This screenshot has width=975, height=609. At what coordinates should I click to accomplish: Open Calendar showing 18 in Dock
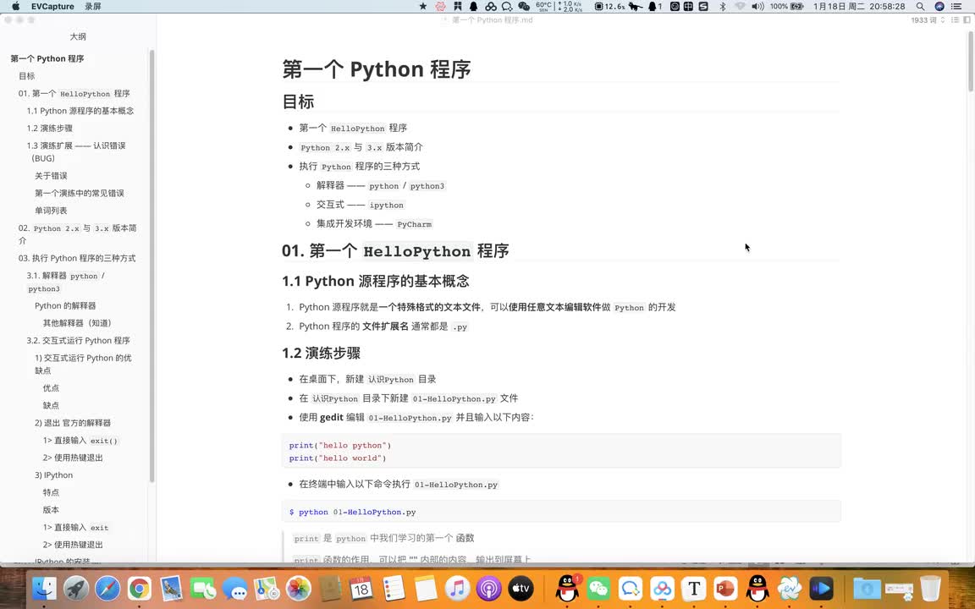(x=361, y=588)
